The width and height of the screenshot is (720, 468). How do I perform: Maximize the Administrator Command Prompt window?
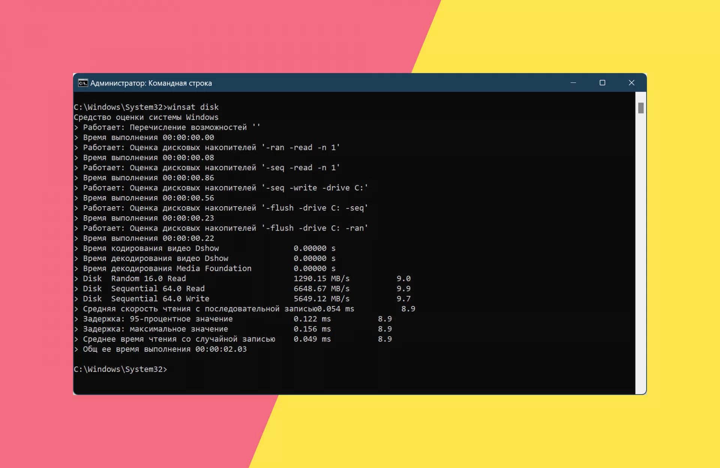click(602, 83)
